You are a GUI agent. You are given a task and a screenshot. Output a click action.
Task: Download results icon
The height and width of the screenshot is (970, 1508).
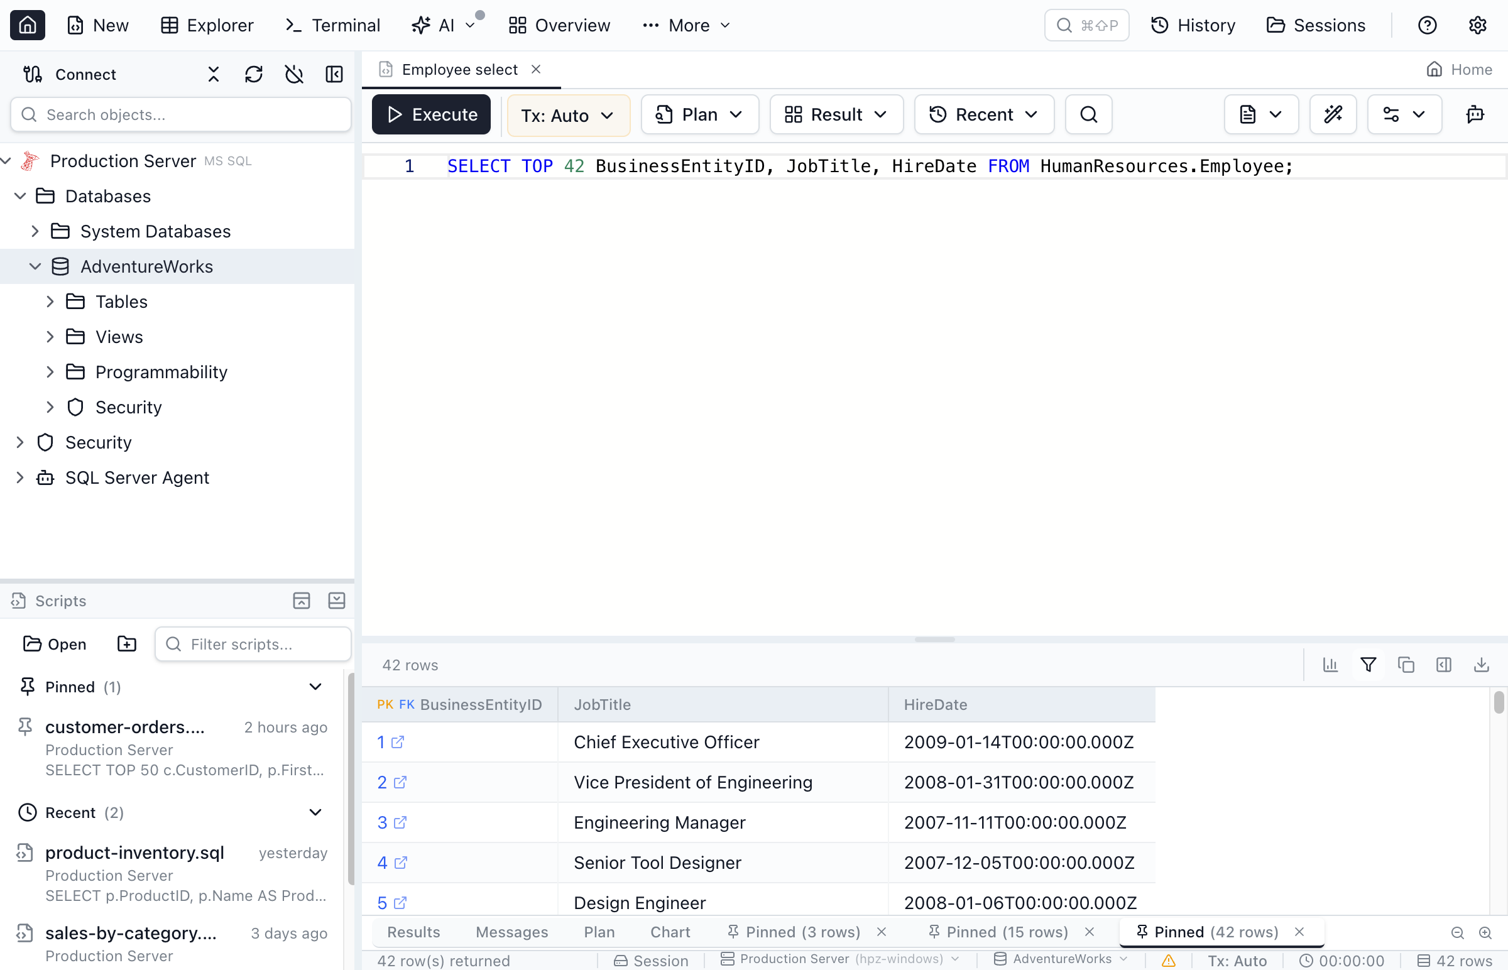pos(1482,666)
